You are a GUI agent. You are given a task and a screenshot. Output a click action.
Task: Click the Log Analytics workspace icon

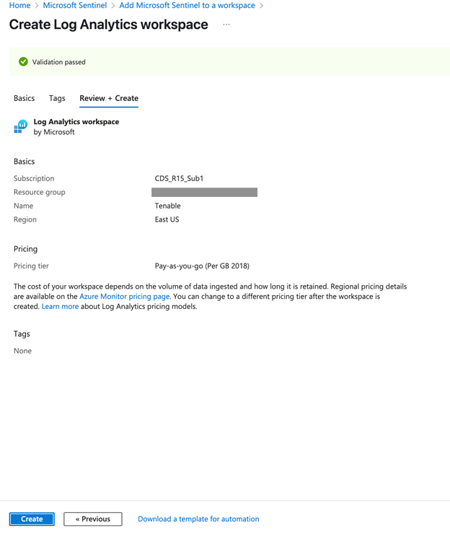(20, 126)
